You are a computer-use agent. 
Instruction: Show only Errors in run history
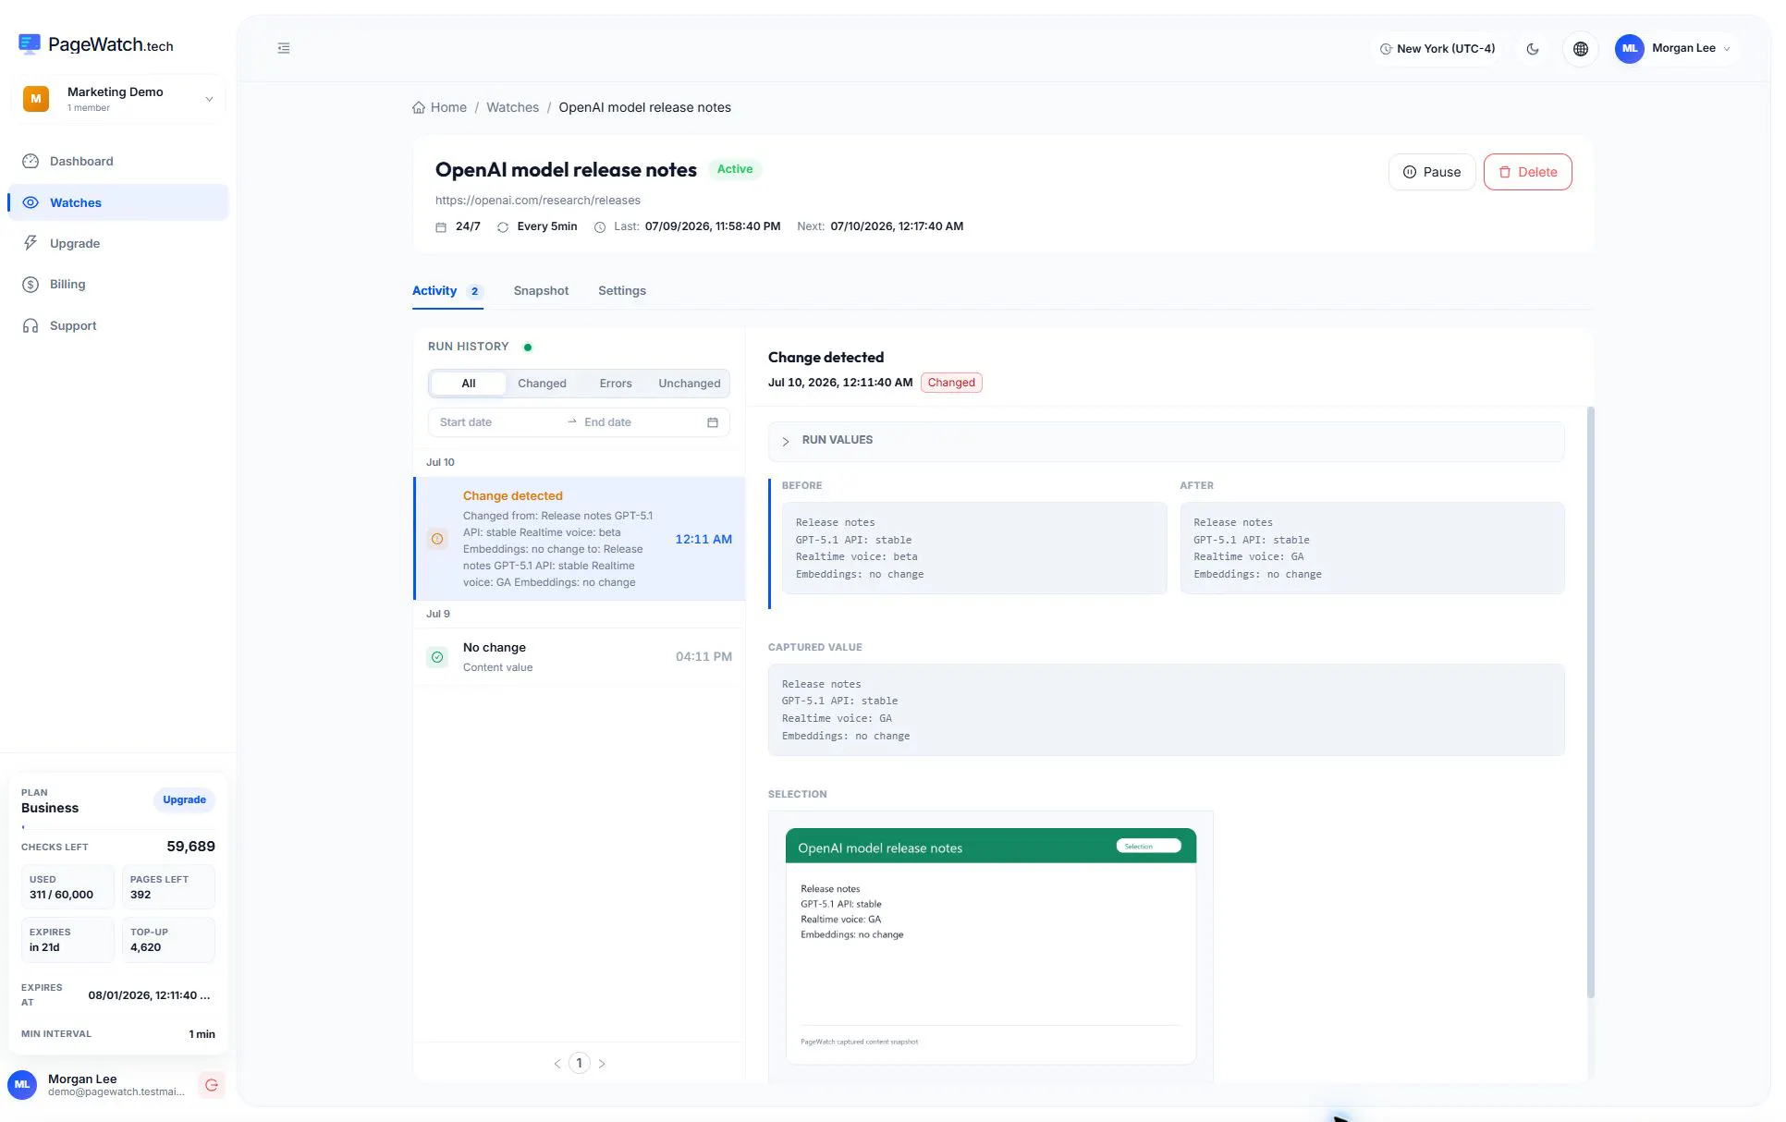pyautogui.click(x=616, y=384)
